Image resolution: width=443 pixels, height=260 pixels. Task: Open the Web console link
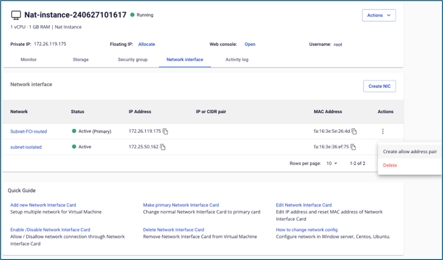click(250, 44)
